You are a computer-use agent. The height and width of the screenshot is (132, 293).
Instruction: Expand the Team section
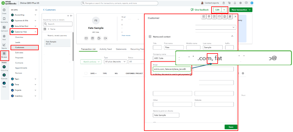(x=36, y=79)
